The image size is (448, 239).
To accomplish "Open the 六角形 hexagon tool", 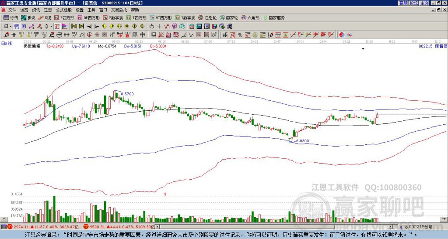I will [251, 17].
